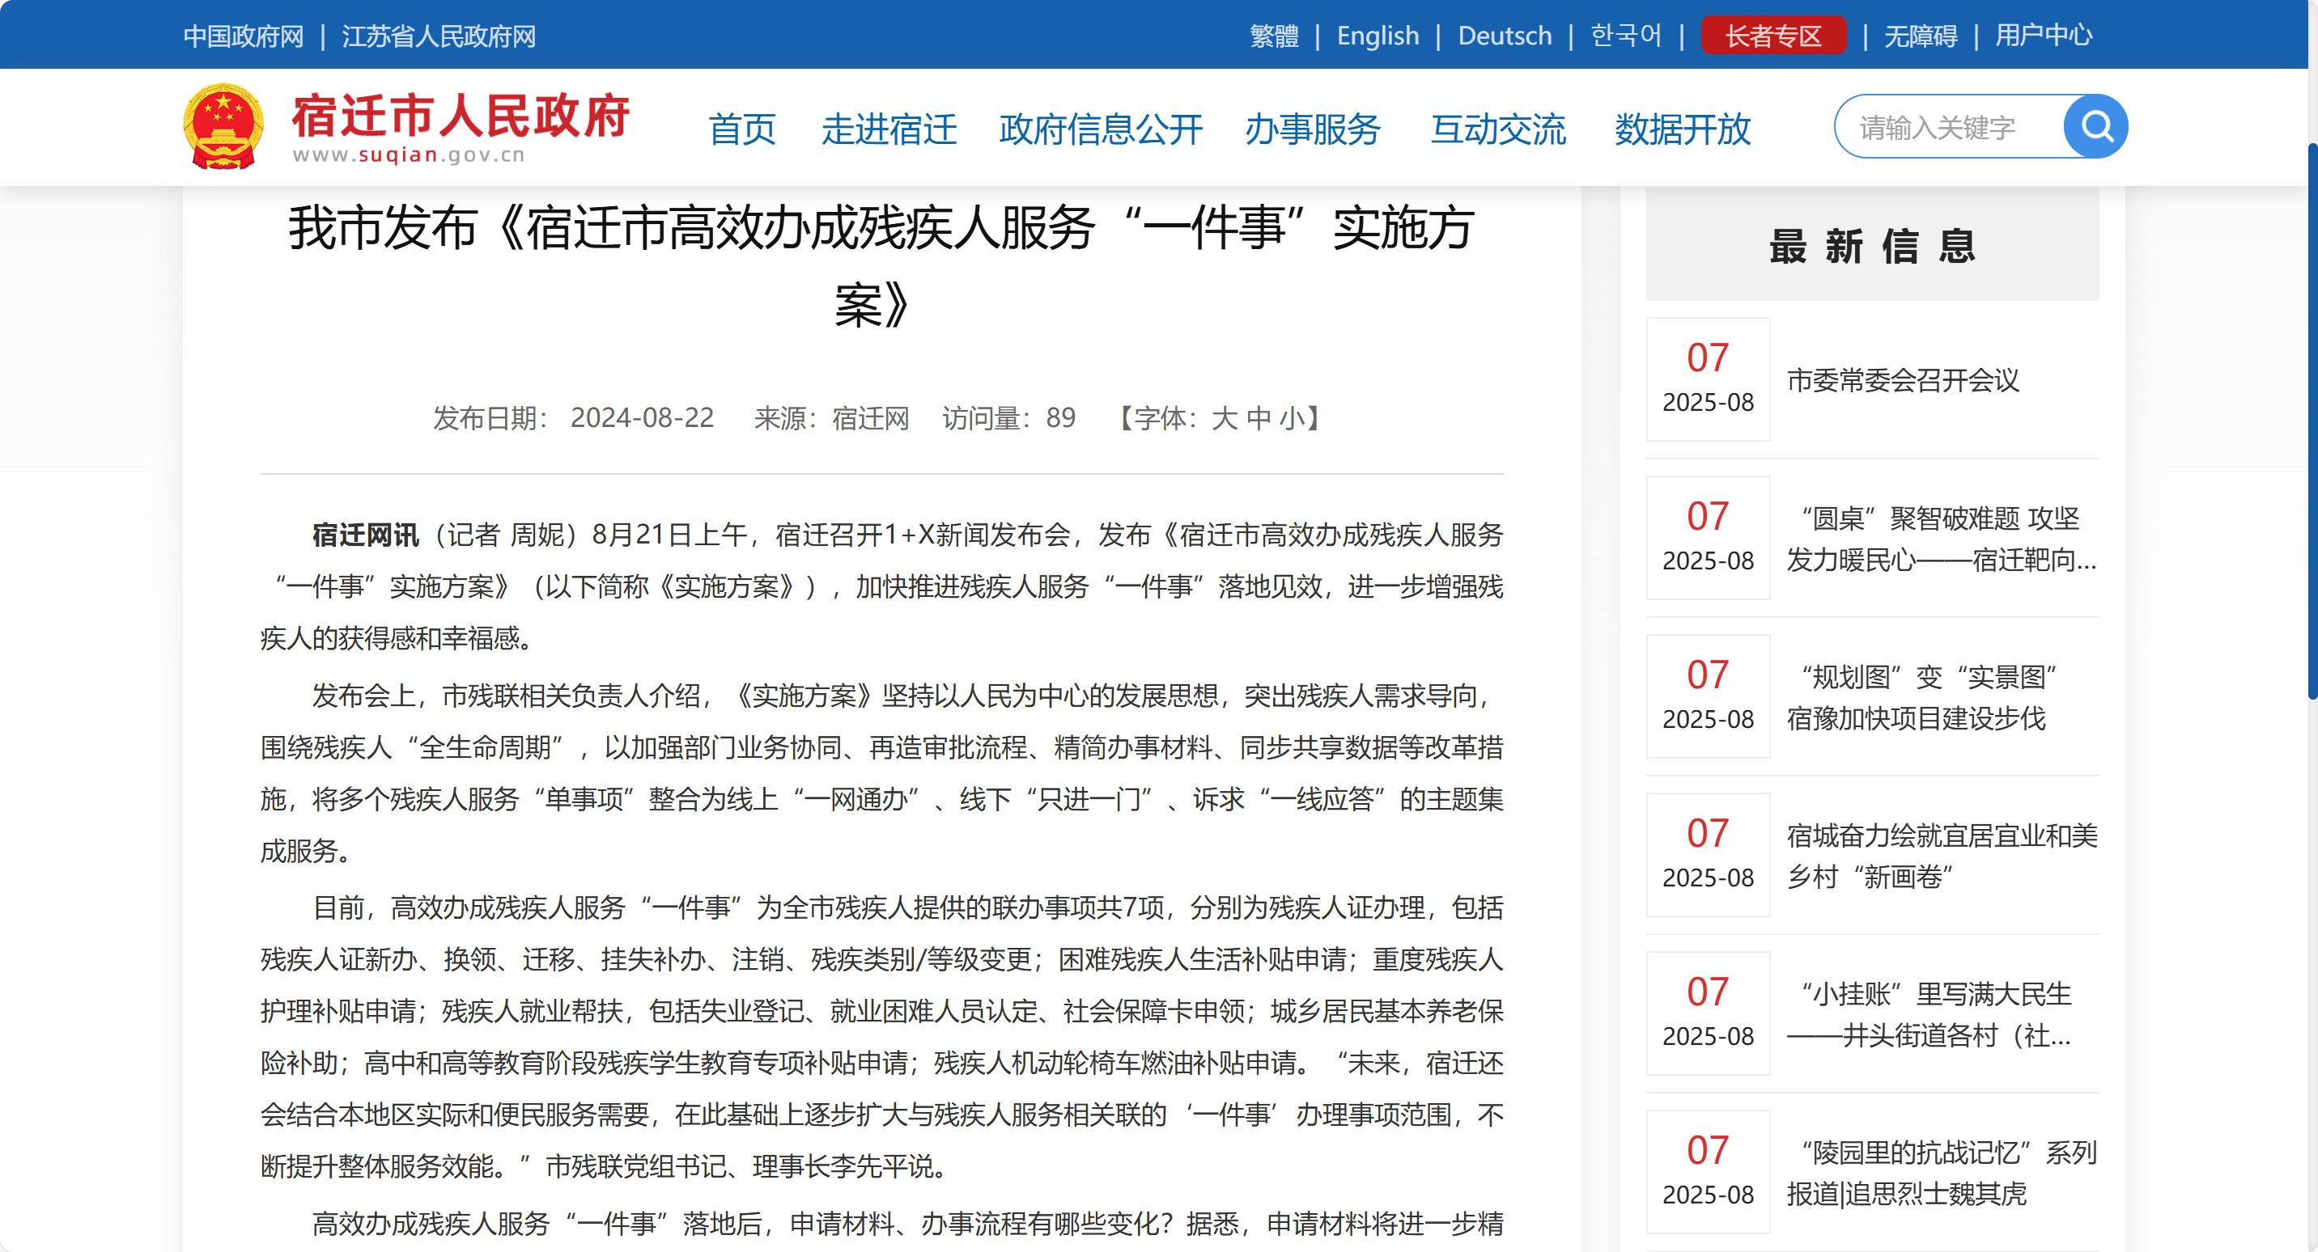2318x1252 pixels.
Task: Open the 政府信息公开 menu item
Action: coord(1100,129)
